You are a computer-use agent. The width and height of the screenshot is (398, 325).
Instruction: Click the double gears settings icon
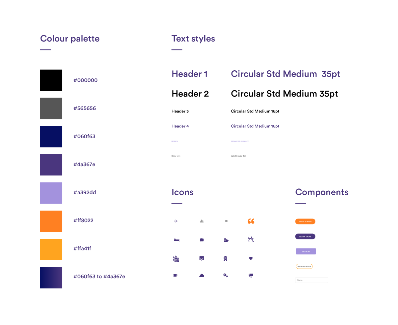point(226,275)
